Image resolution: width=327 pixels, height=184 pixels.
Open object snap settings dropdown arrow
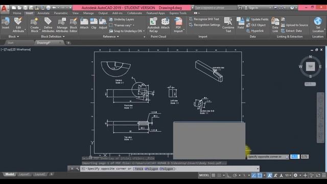[264, 175]
